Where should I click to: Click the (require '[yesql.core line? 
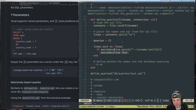[41, 106]
